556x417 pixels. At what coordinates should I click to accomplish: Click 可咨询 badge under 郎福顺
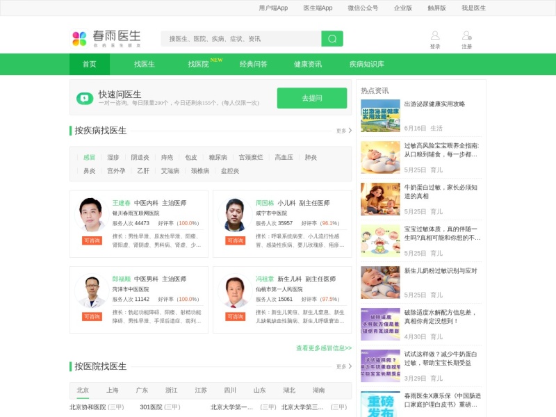[x=92, y=317]
